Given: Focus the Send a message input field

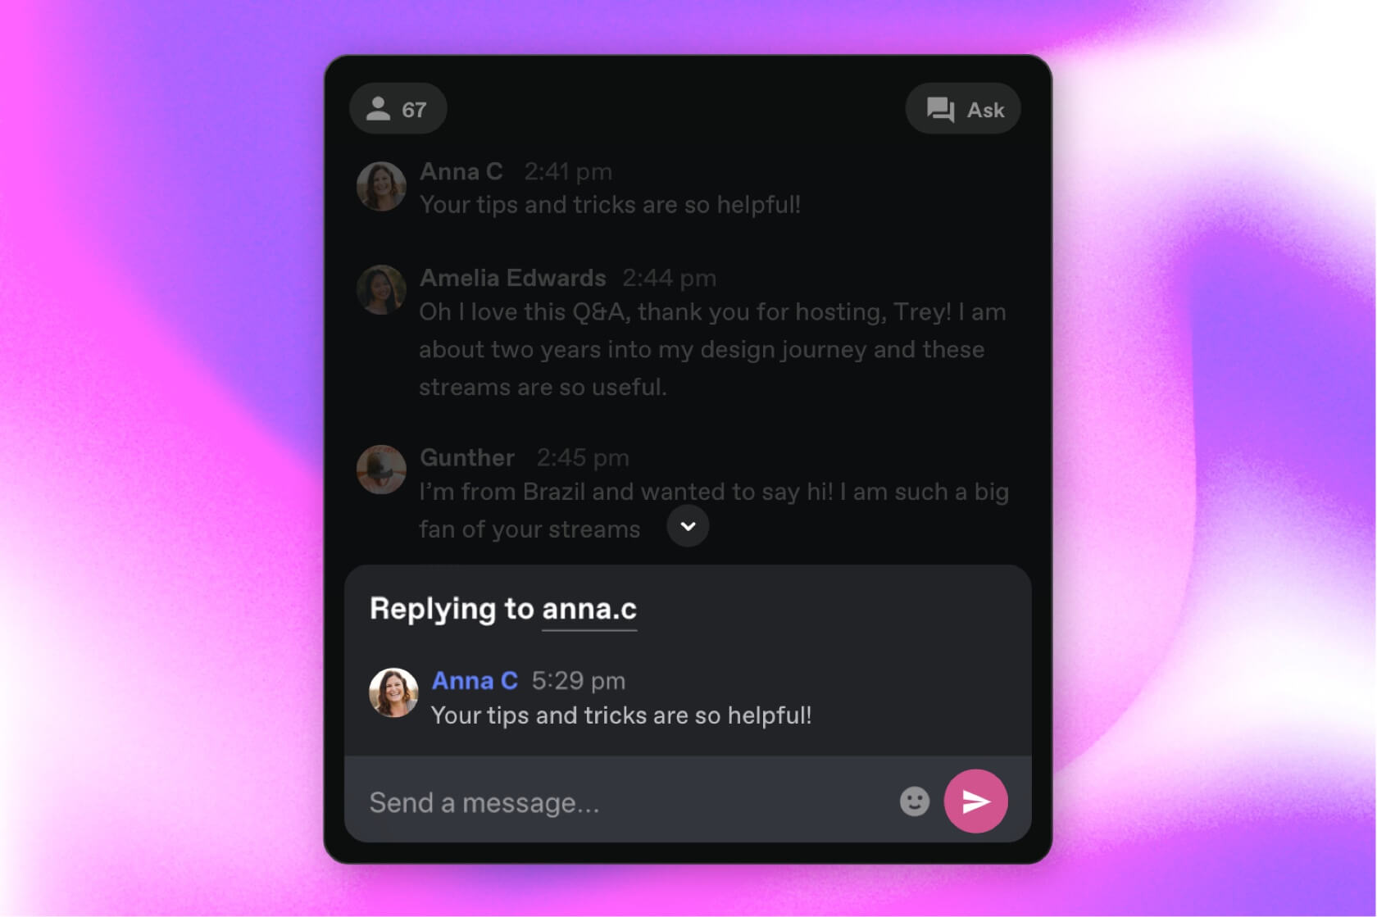Looking at the screenshot, I should 623,801.
